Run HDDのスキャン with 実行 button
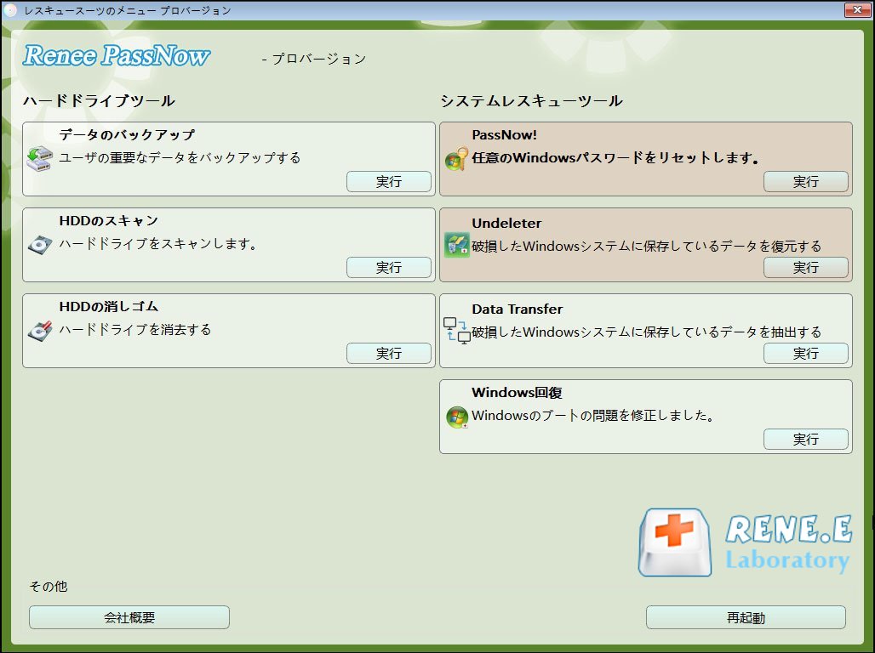Screen dimensions: 875x653 [x=389, y=268]
